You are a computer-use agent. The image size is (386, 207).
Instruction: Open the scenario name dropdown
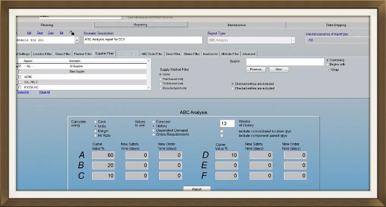77,40
